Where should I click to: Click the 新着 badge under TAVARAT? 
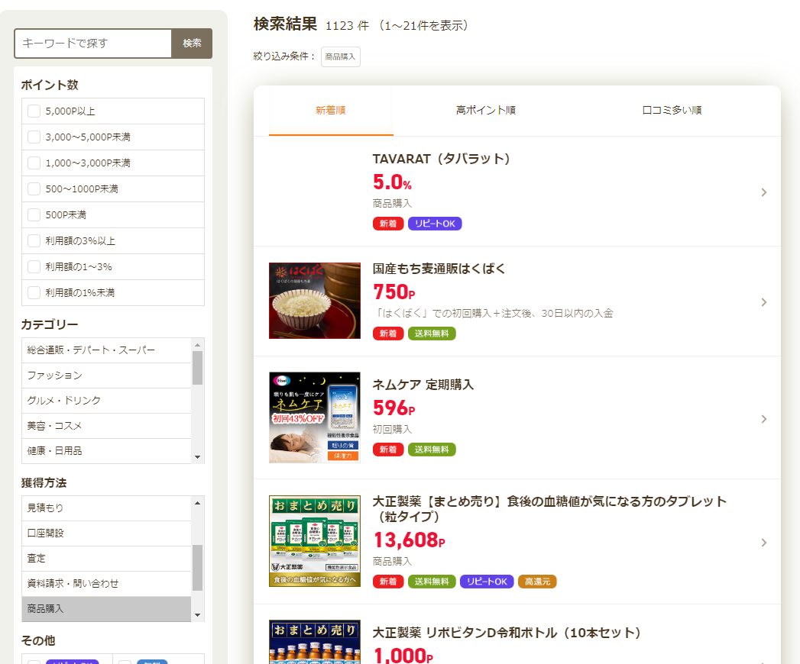388,224
